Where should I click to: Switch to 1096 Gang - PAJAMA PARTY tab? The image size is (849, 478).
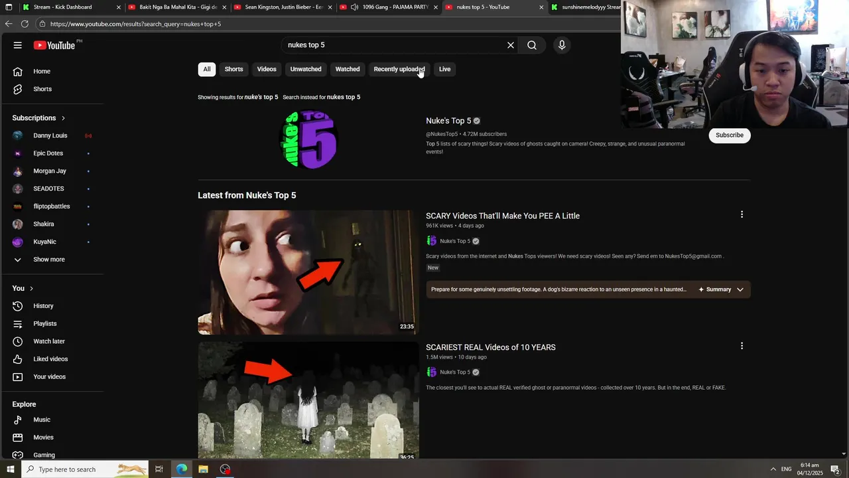pyautogui.click(x=388, y=7)
